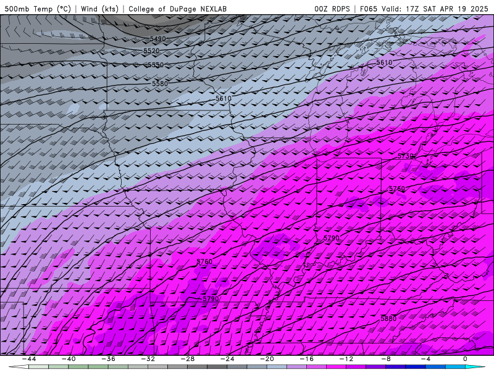Click the -8 color bar tick label
494x370 pixels.
(386, 359)
